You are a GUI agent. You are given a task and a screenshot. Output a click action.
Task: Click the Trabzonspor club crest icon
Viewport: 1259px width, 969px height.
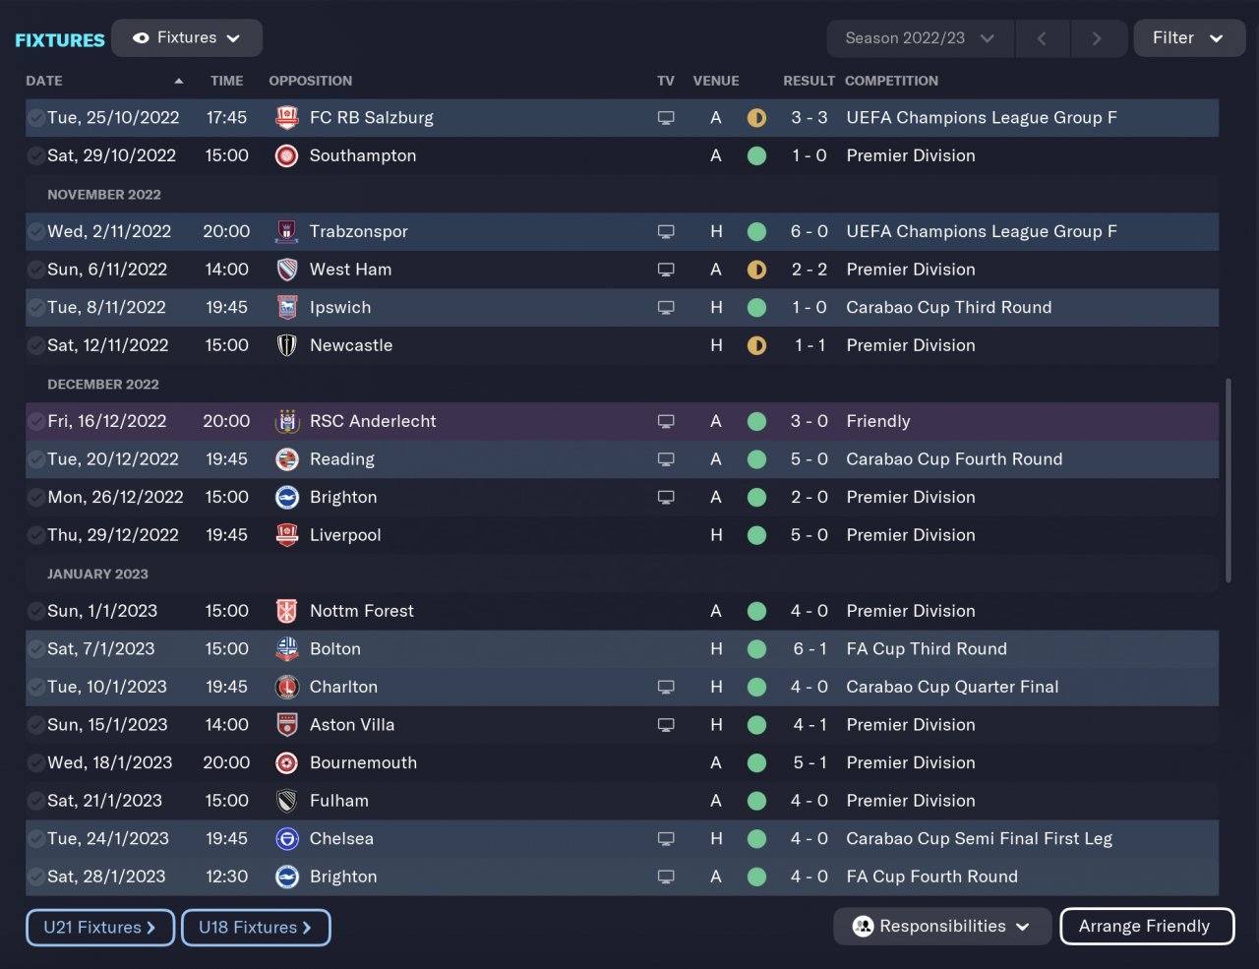click(x=287, y=232)
